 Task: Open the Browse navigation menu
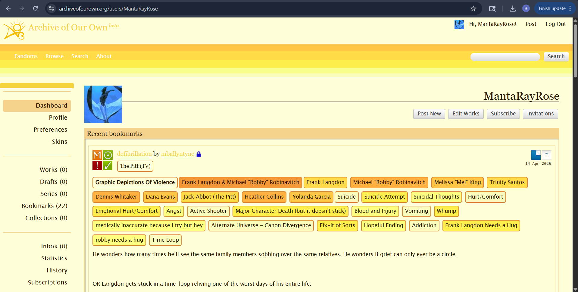(55, 56)
